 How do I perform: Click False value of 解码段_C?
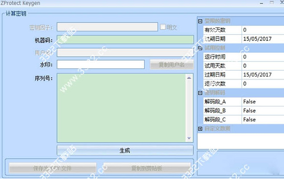click(249, 119)
